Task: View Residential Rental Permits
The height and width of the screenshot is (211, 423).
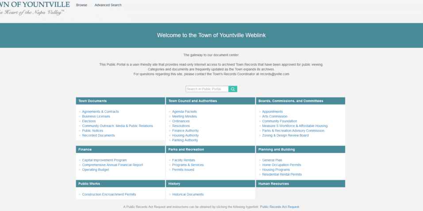Action: (282, 174)
